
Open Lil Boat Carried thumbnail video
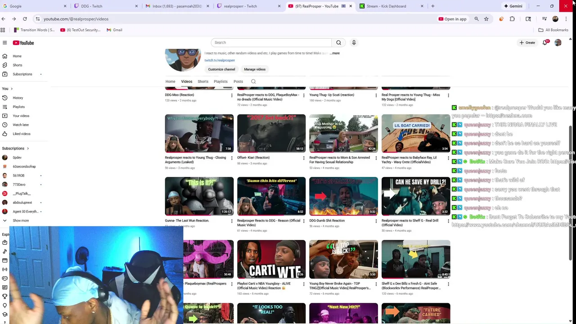click(x=416, y=133)
